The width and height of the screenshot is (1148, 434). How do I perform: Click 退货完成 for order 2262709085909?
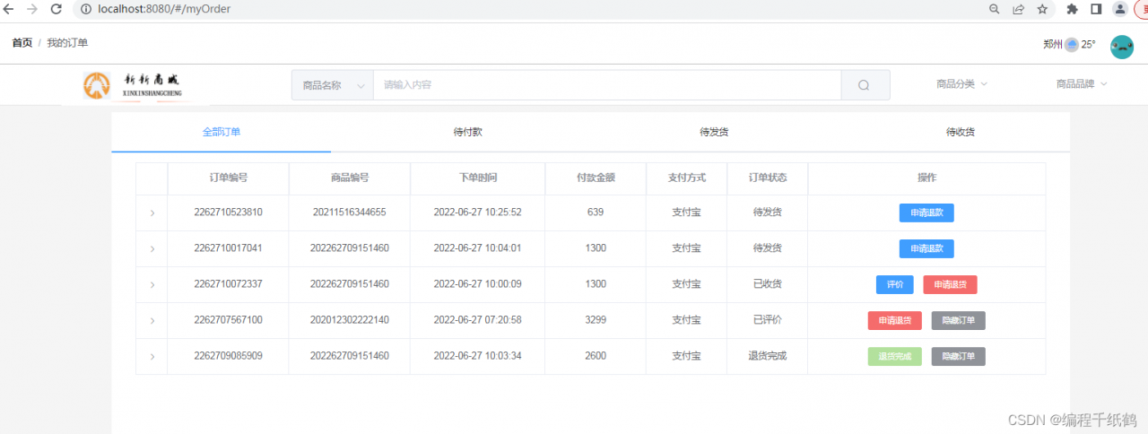(895, 356)
